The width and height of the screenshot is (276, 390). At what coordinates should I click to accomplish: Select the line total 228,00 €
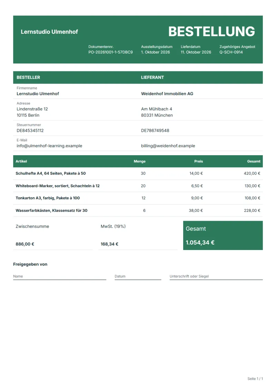click(x=252, y=210)
